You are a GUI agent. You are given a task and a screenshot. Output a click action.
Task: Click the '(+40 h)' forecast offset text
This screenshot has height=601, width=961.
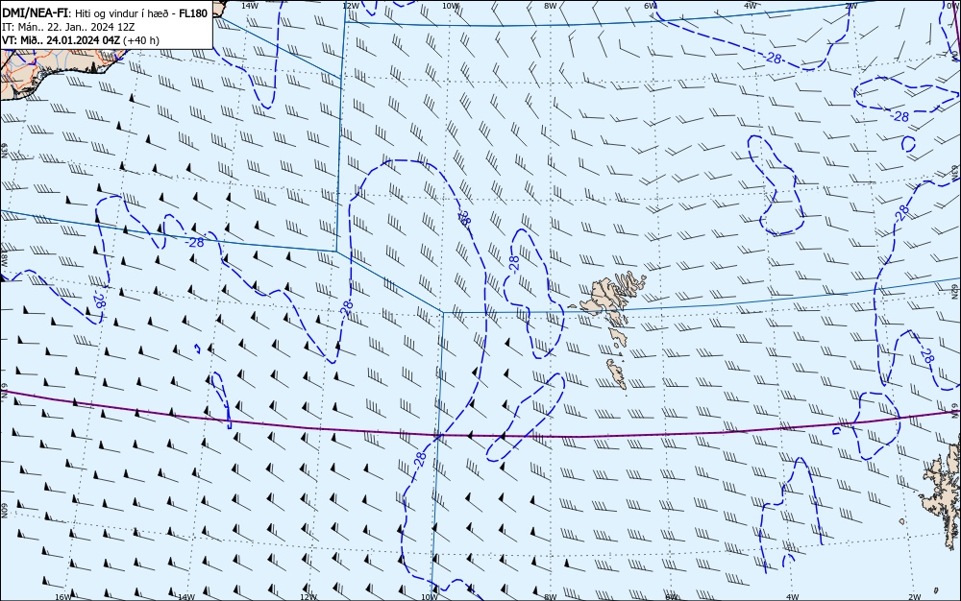point(141,40)
